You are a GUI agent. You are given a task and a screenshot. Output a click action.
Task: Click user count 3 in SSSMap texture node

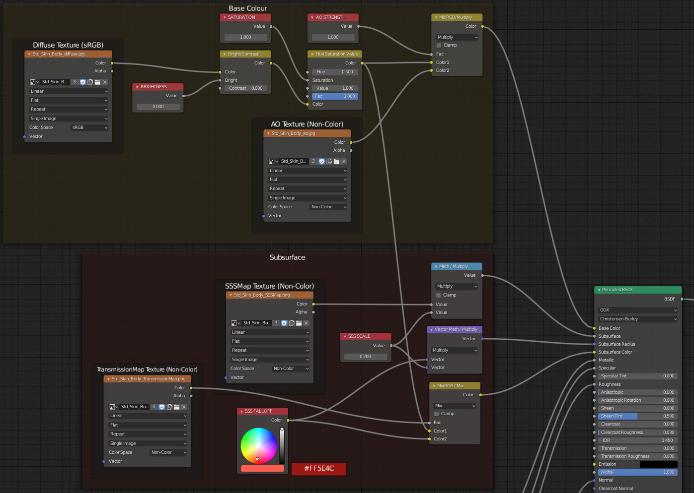tap(276, 323)
